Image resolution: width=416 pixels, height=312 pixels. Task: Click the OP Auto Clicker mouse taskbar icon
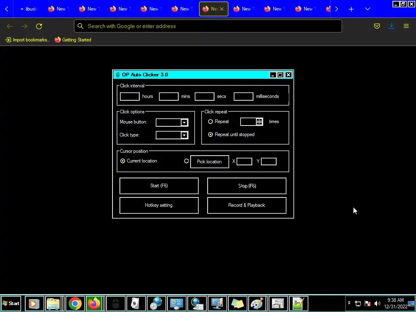[x=116, y=303]
